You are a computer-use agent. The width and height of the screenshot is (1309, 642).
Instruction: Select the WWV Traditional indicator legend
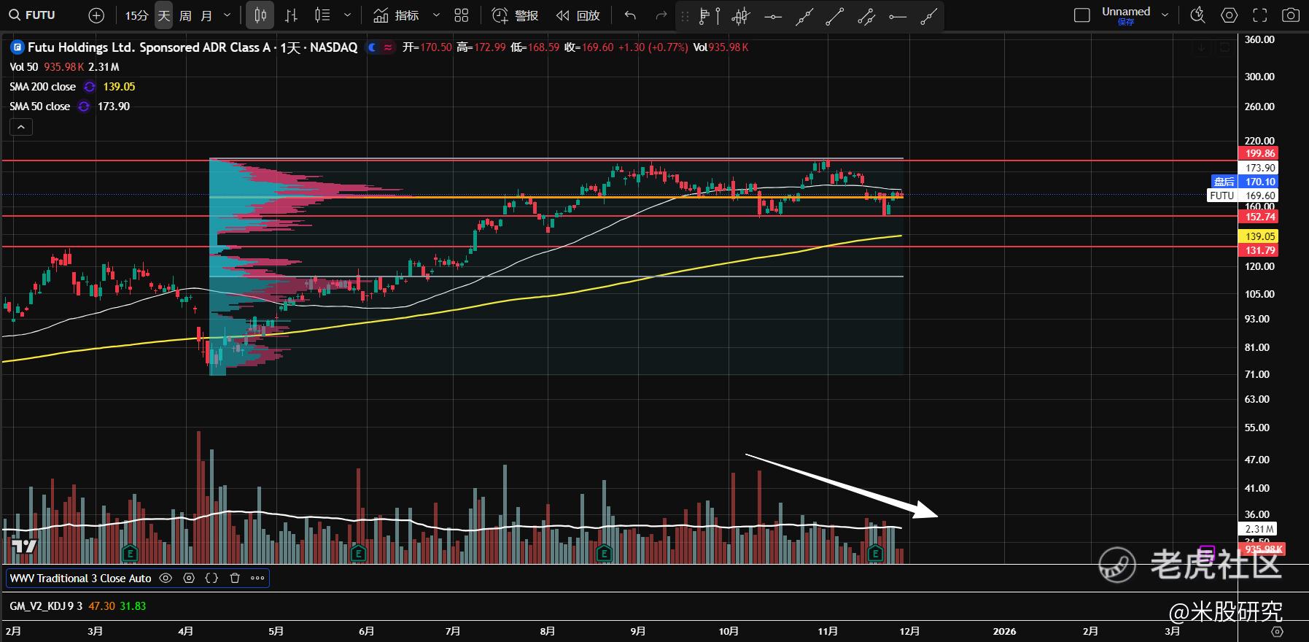tap(80, 579)
